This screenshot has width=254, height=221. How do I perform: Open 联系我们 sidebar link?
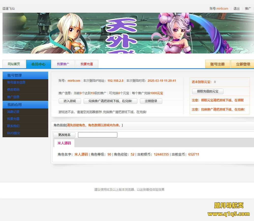coord(13,126)
